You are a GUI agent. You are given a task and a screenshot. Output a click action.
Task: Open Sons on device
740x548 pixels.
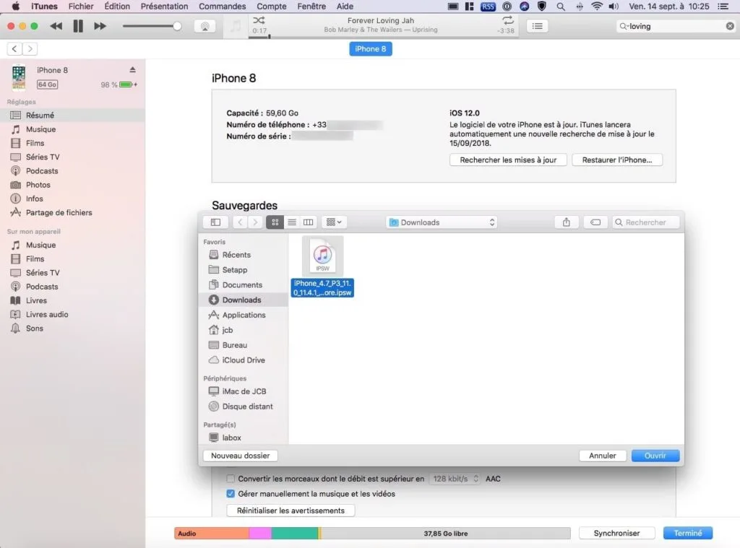[x=72, y=329]
